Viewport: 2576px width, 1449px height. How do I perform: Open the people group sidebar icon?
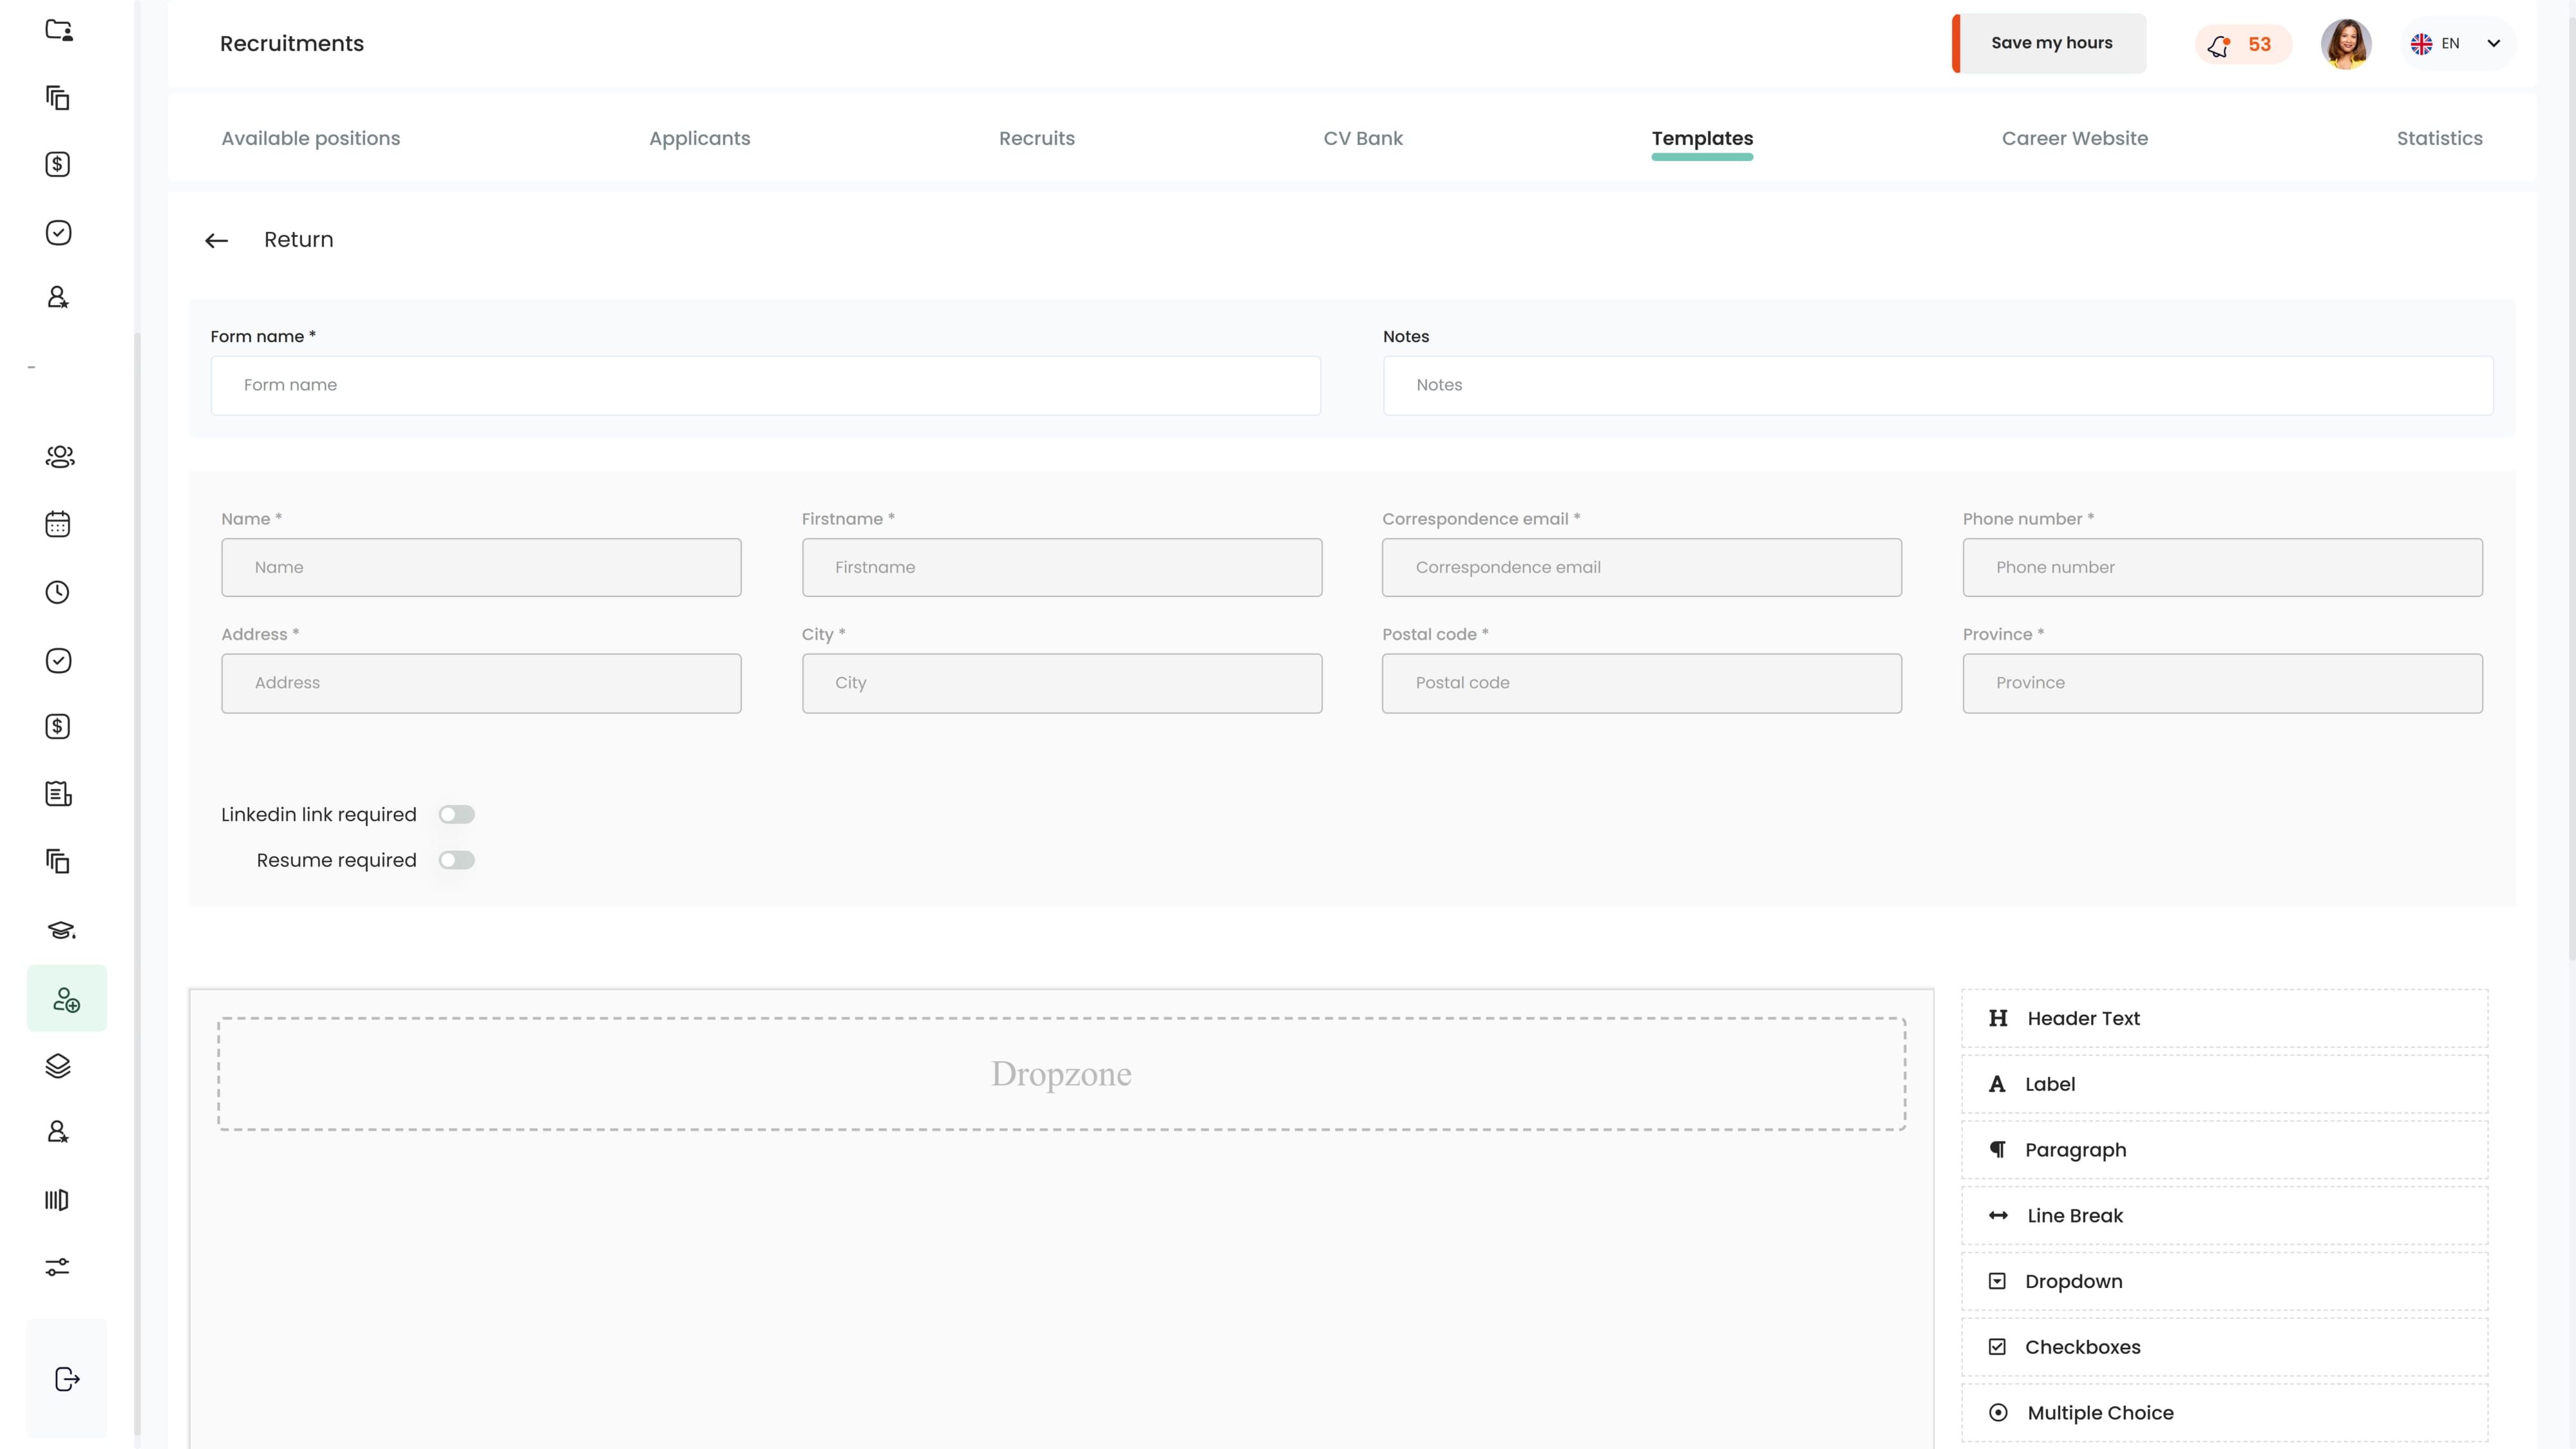tap(59, 457)
